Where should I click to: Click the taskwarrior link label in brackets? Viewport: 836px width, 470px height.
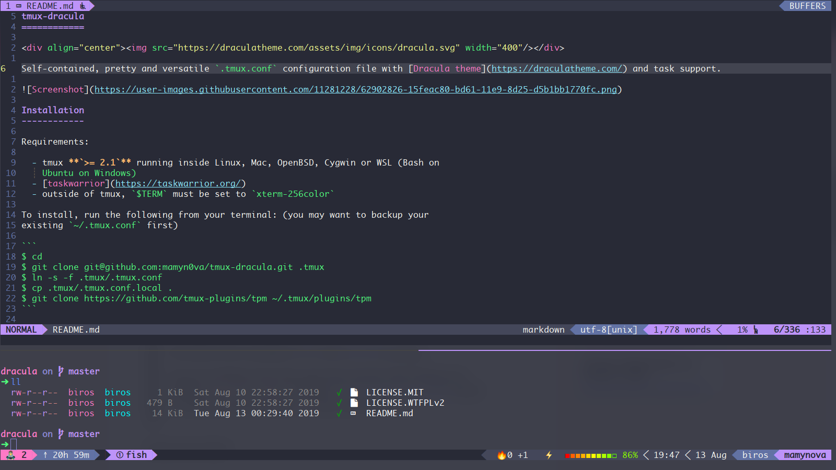[x=76, y=183]
